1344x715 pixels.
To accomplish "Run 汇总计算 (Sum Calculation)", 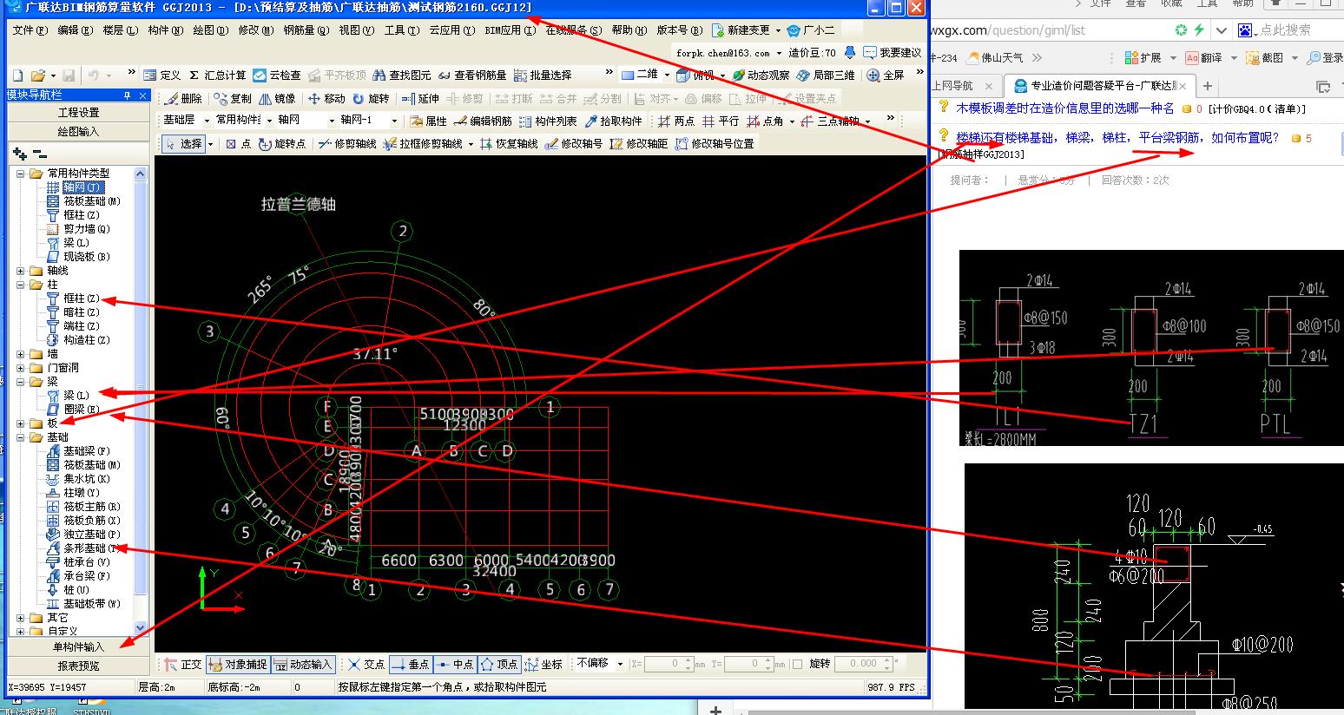I will [x=217, y=75].
